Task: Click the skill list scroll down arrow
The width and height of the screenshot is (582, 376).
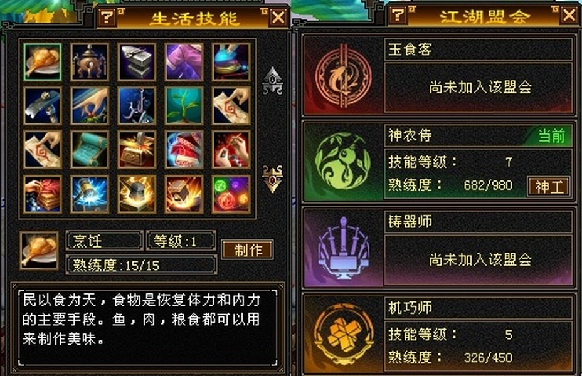Action: [273, 179]
